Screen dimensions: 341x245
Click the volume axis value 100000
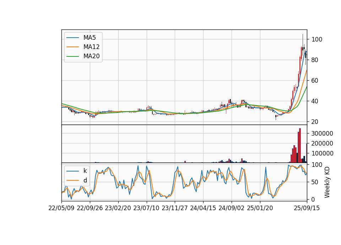[322, 153]
